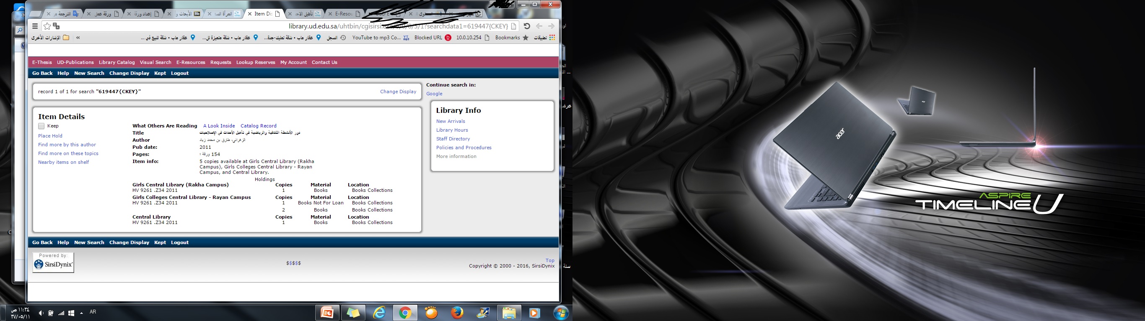This screenshot has width=1145, height=321.
Task: Open Requests menu item
Action: tap(221, 63)
